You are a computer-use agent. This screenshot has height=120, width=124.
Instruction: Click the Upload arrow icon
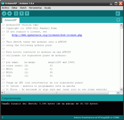pos(9,14)
